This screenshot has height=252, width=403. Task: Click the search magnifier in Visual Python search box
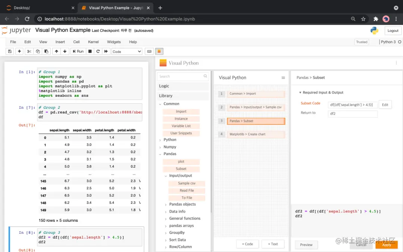tap(205, 76)
